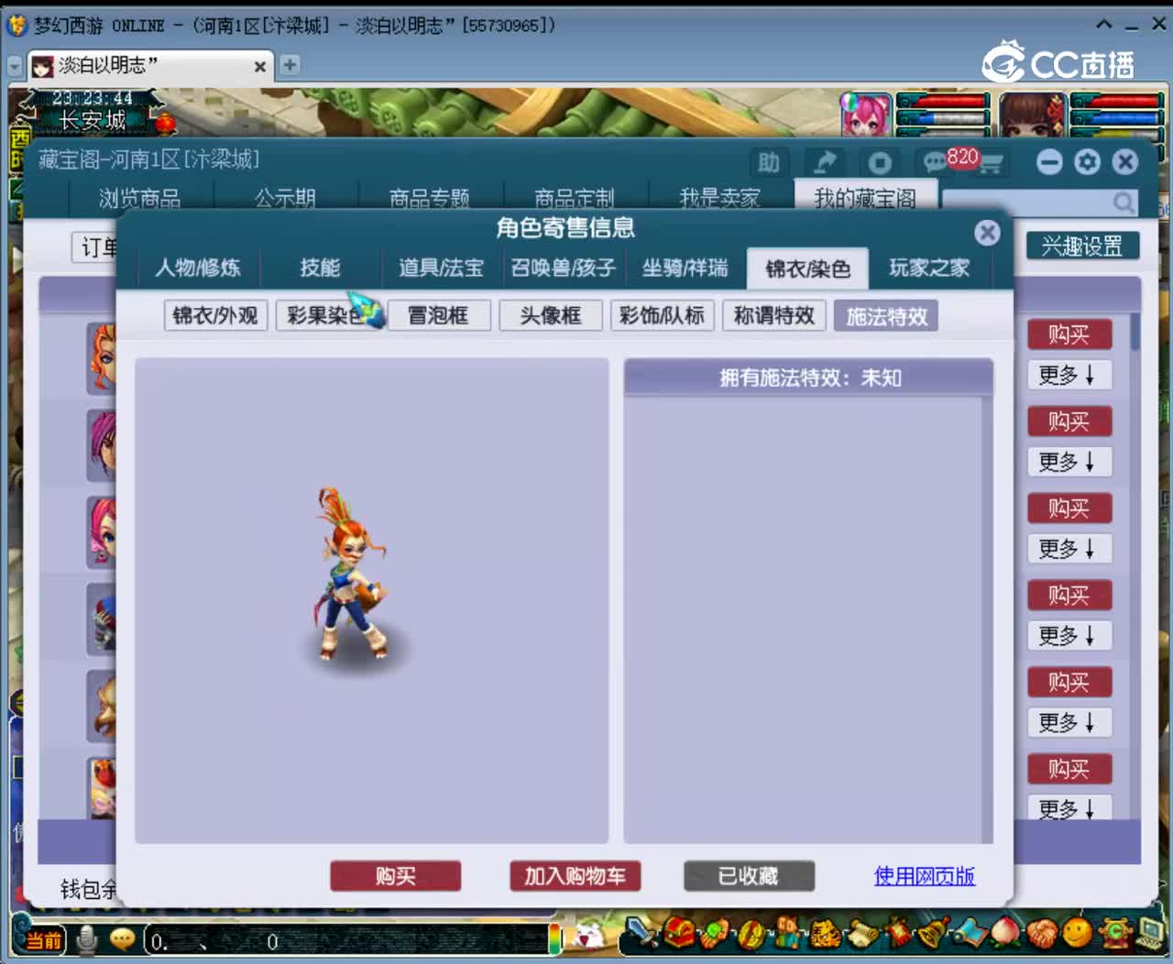This screenshot has width=1173, height=964.
Task: Open the team boy character icon
Action: (x=786, y=934)
